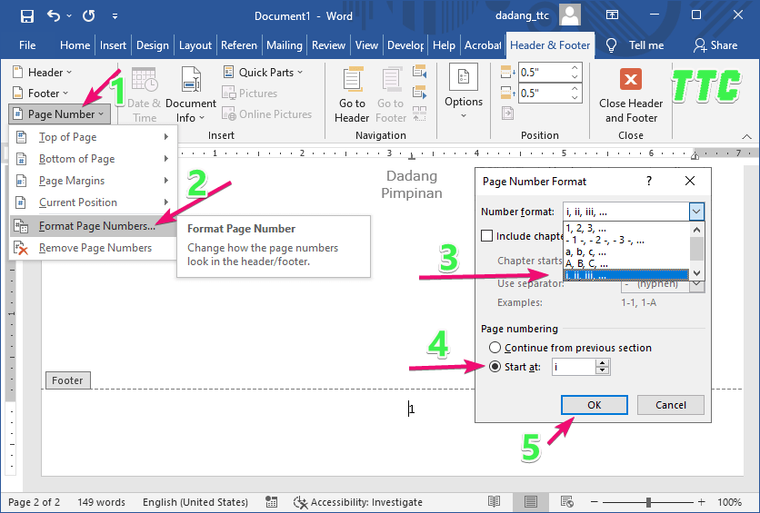The width and height of the screenshot is (760, 513).
Task: Select 'a, b, c, ...' format option
Action: point(625,252)
